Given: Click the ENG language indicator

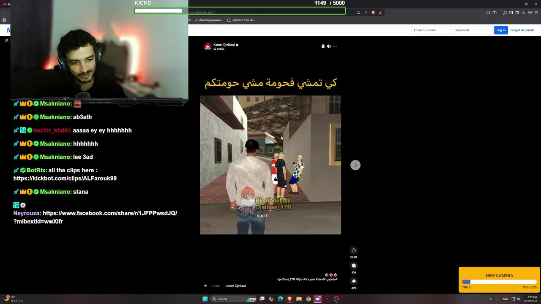Looking at the screenshot, I should [505, 299].
